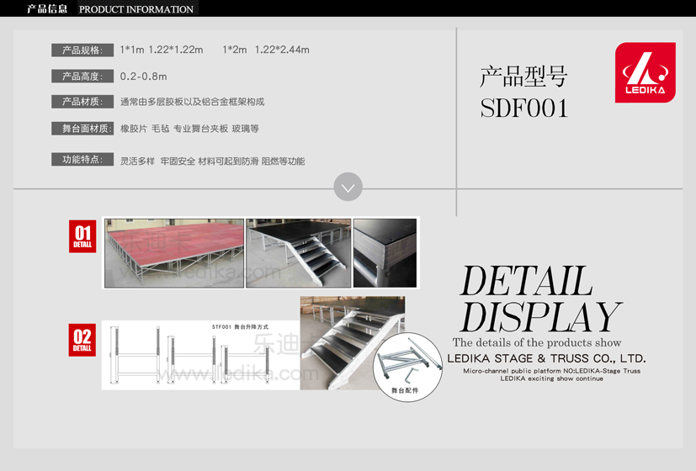This screenshot has width=696, height=471.
Task: Select the PRODUCT INFORMATION header tab
Action: [x=136, y=9]
